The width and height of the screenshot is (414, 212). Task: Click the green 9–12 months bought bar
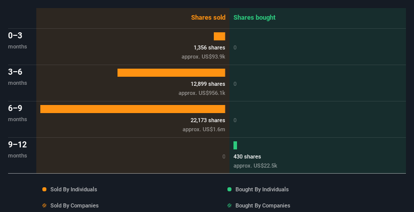click(235, 145)
